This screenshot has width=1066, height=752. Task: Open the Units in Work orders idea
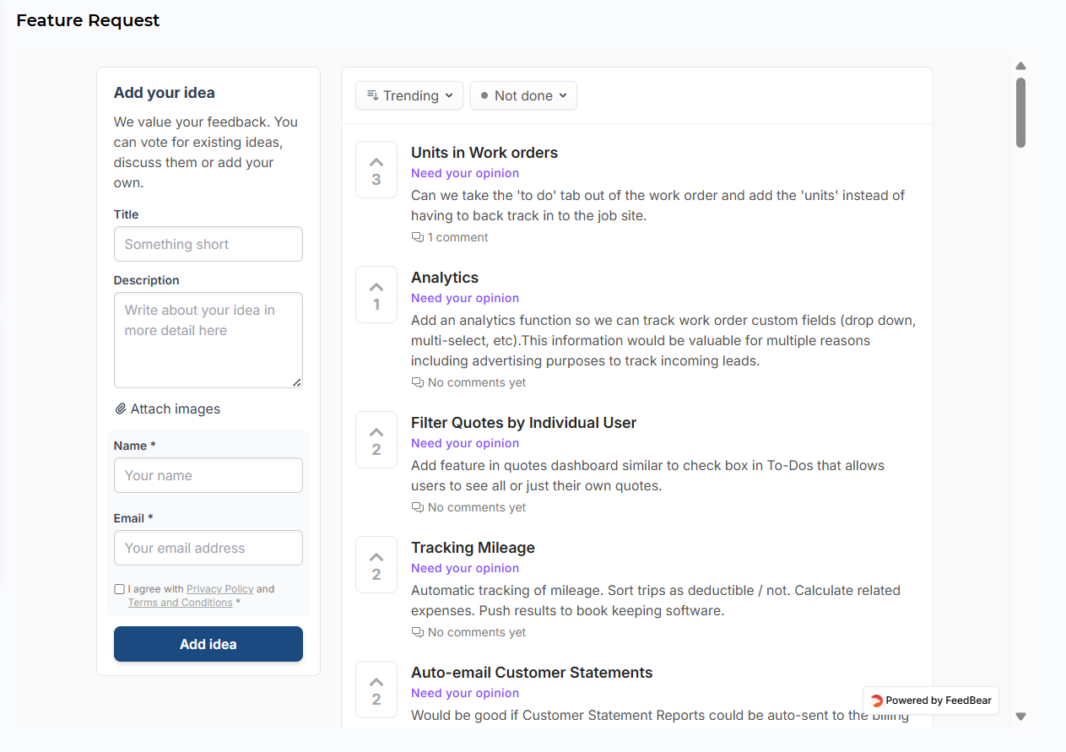point(484,153)
